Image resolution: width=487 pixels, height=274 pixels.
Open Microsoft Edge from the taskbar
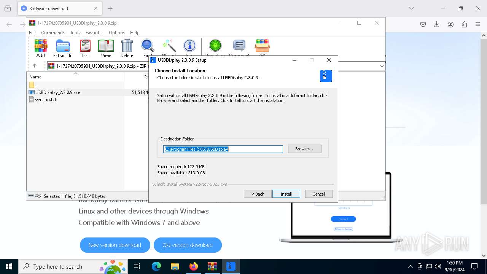coord(156,266)
